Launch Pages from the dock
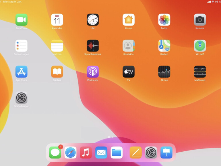 [x=135, y=153]
